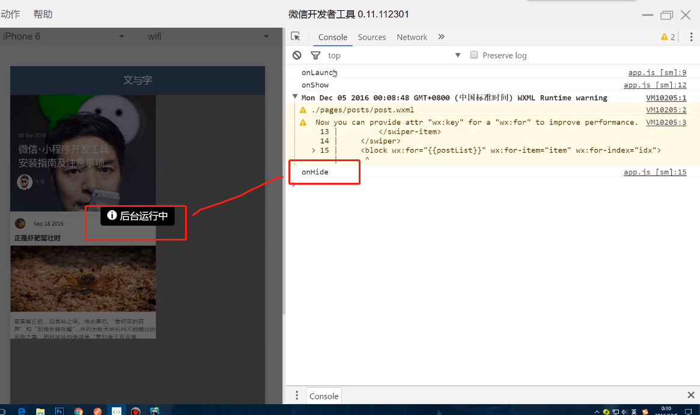Click the crab photo in the simulator
The height and width of the screenshot is (415, 700).
click(x=83, y=278)
